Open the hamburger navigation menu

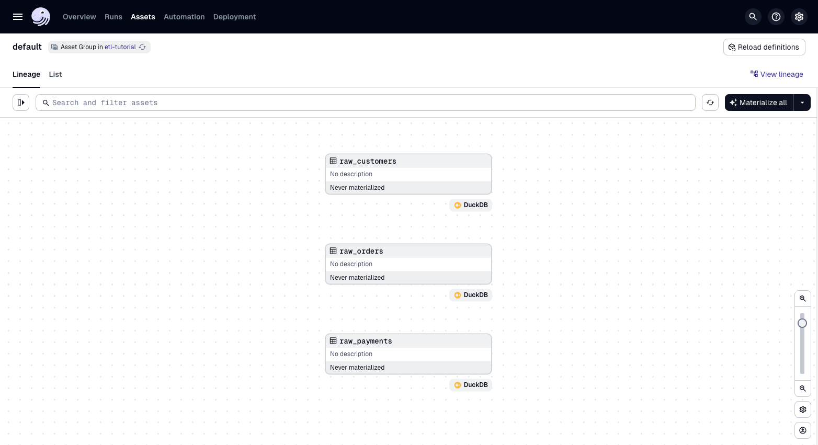coord(18,17)
